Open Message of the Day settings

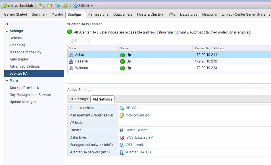pyautogui.click(x=25, y=52)
